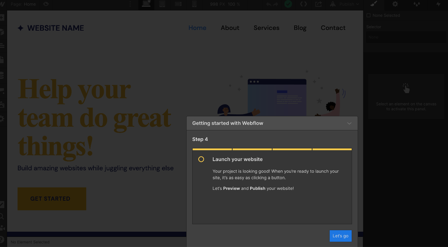Screen dimensions: 448x247
Task: Open the Ecommerce panel
Action: [2, 90]
